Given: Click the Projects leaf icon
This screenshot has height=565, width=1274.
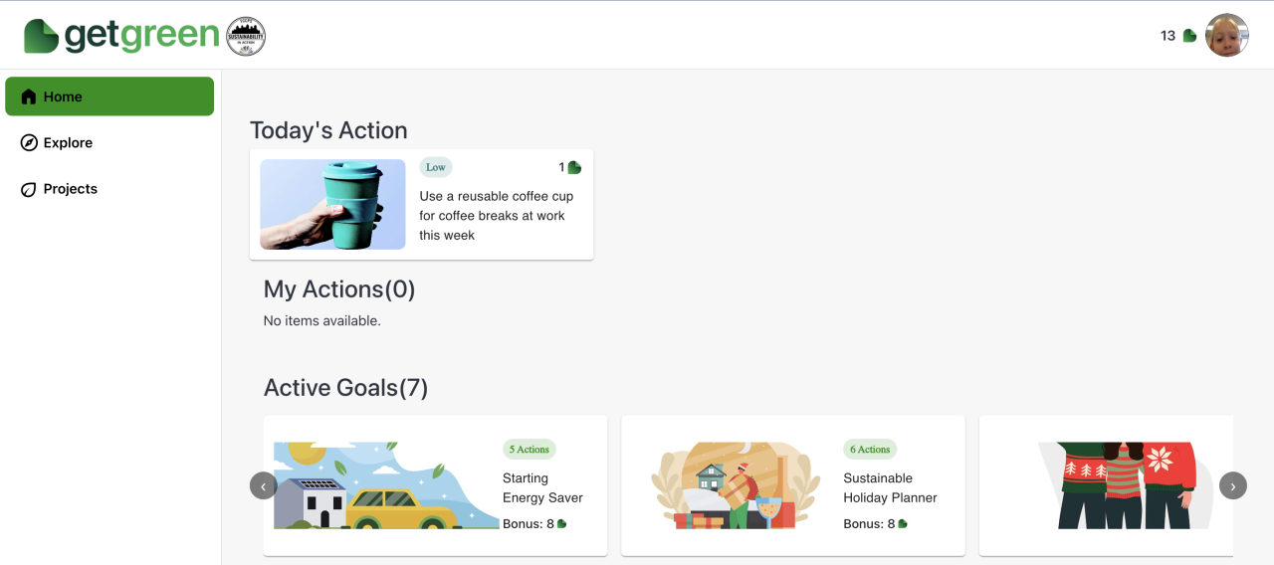Looking at the screenshot, I should click(x=29, y=189).
